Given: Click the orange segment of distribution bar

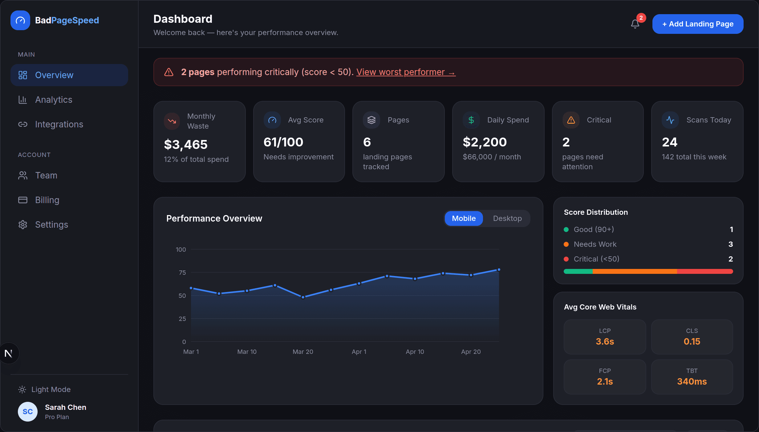Looking at the screenshot, I should [x=635, y=271].
